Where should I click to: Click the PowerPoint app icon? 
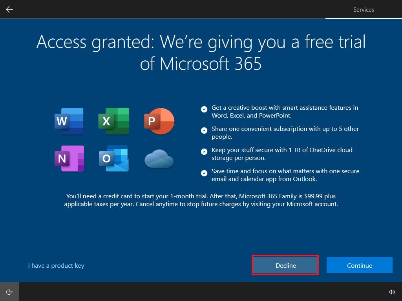pos(159,121)
